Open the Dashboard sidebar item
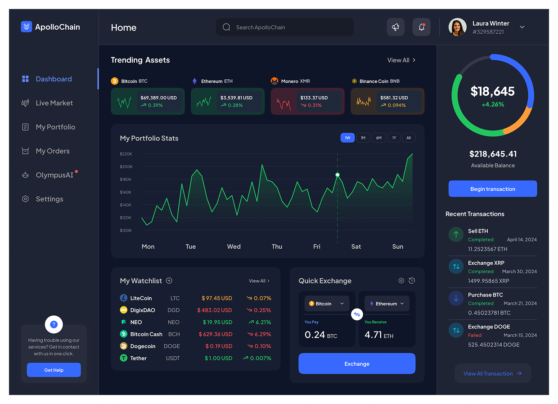This screenshot has height=404, width=558. [x=54, y=79]
